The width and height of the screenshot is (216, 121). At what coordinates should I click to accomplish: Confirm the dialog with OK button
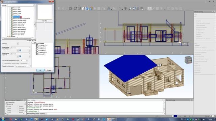[x=40, y=70]
